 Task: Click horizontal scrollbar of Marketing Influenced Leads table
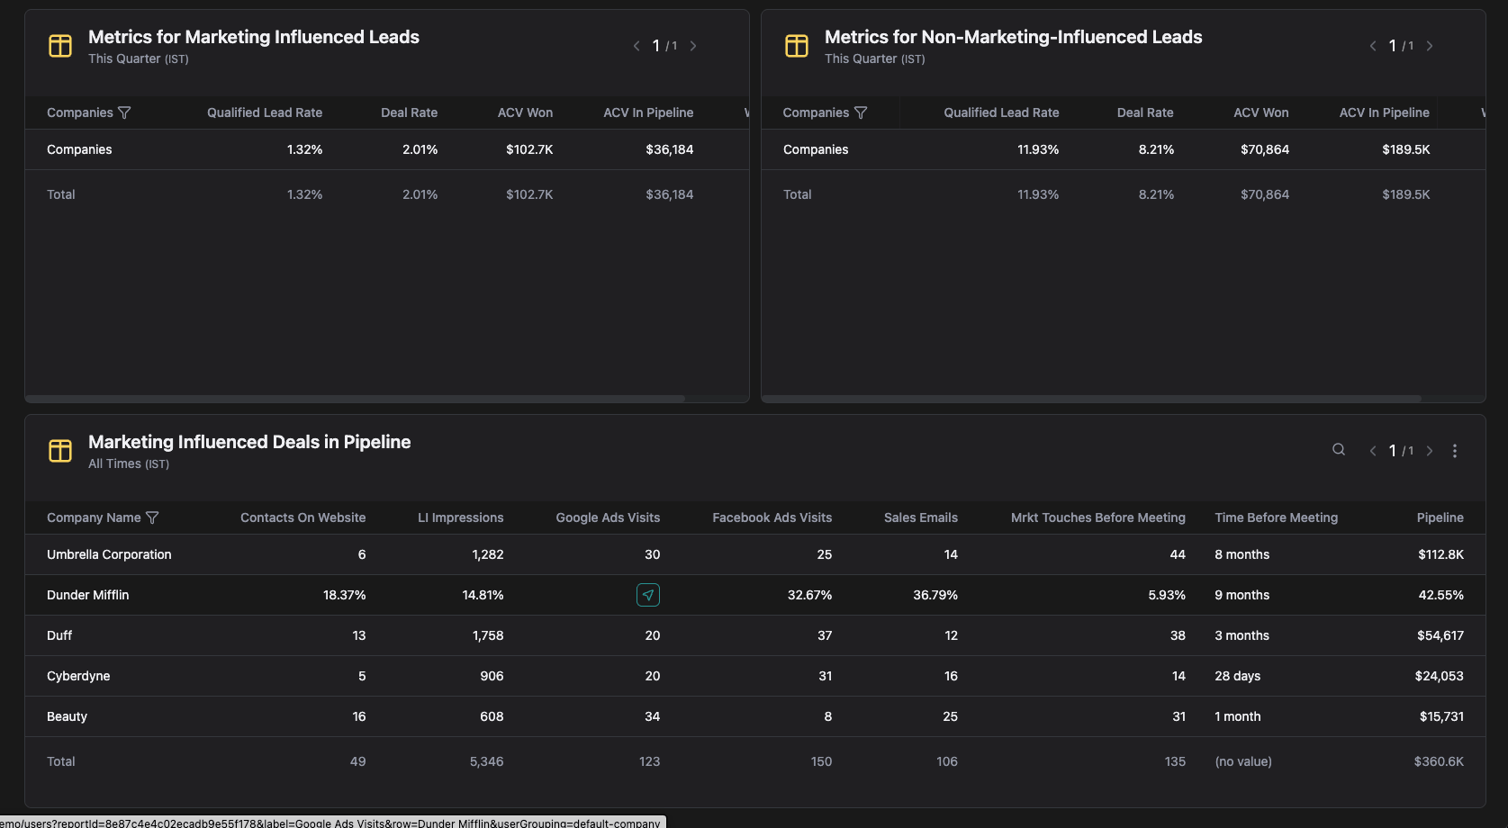click(355, 398)
